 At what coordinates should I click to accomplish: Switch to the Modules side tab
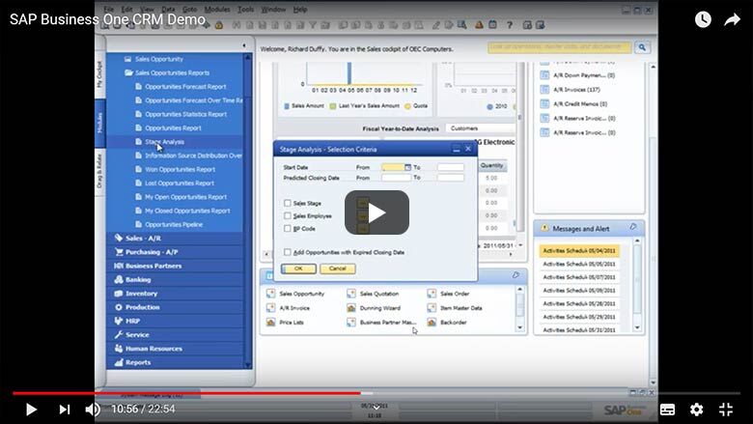(x=99, y=123)
